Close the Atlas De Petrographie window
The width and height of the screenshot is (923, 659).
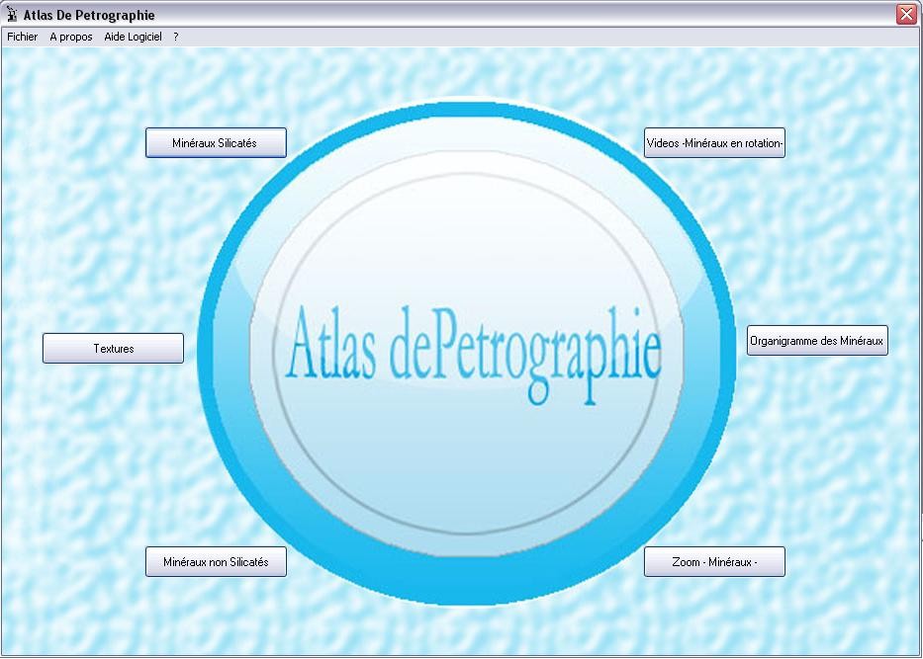(906, 15)
